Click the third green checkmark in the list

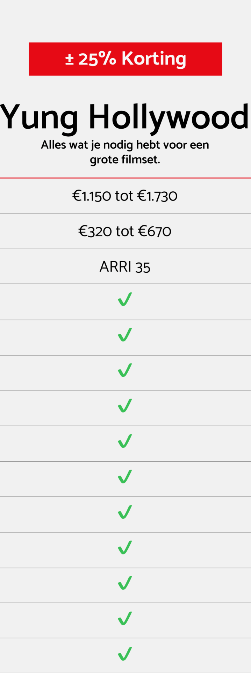[125, 371]
